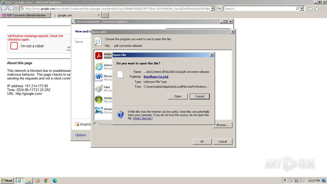Show hidden tray icons arrow
Viewport: 327px width, 184px height.
pos(285,181)
